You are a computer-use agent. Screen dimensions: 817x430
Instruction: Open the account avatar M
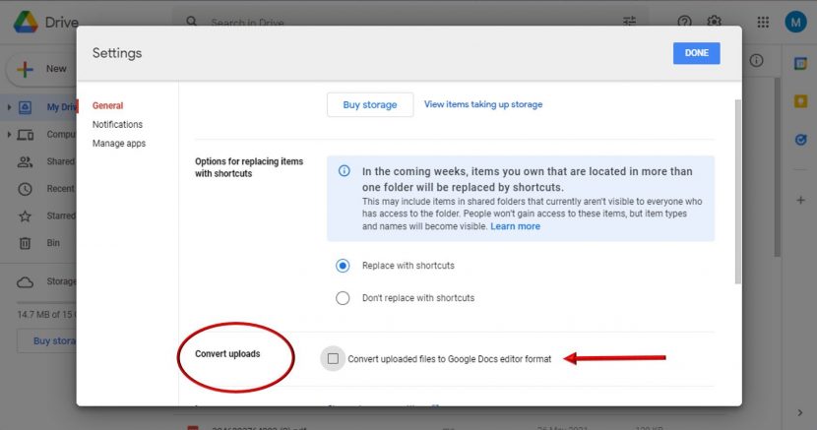pyautogui.click(x=795, y=22)
